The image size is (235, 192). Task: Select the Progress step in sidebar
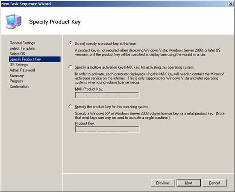point(16,81)
